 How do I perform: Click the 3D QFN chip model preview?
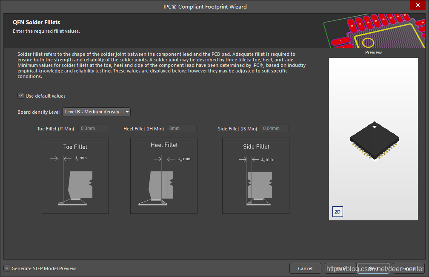pos(375,141)
